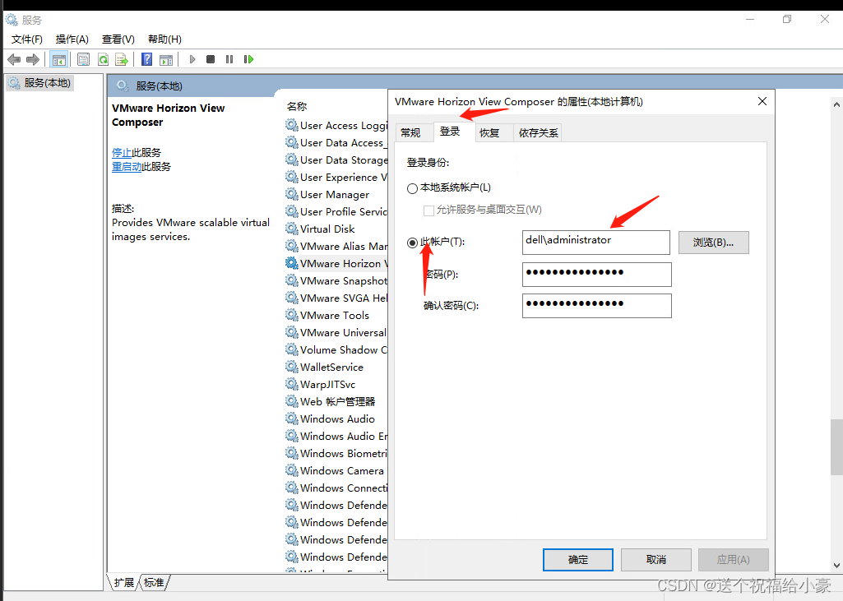Click the gear icon of Windows Camera
This screenshot has height=601, width=843.
coord(291,470)
